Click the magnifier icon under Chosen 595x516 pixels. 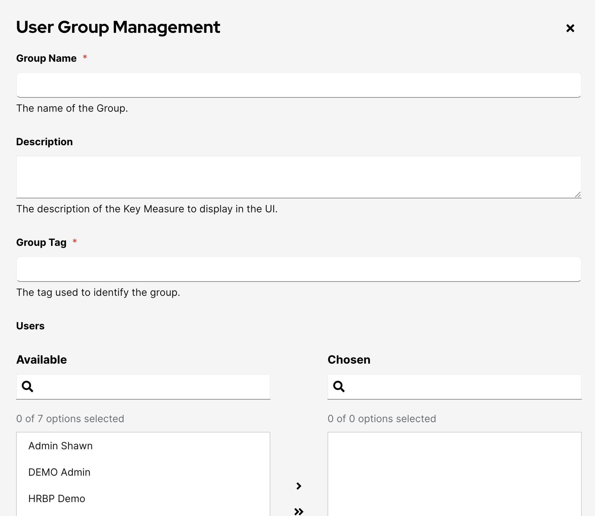click(339, 386)
